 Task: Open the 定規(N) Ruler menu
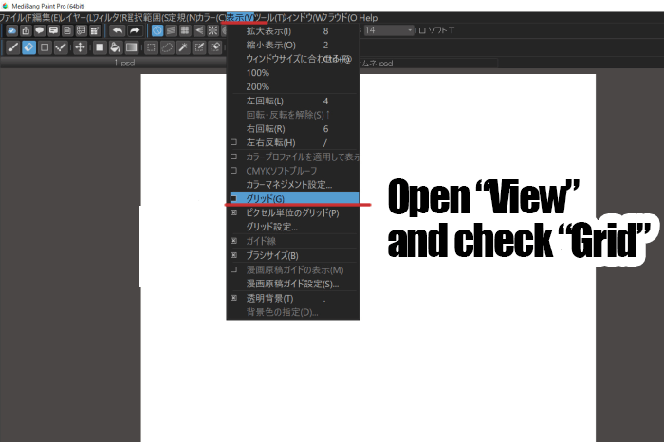pyautogui.click(x=182, y=18)
